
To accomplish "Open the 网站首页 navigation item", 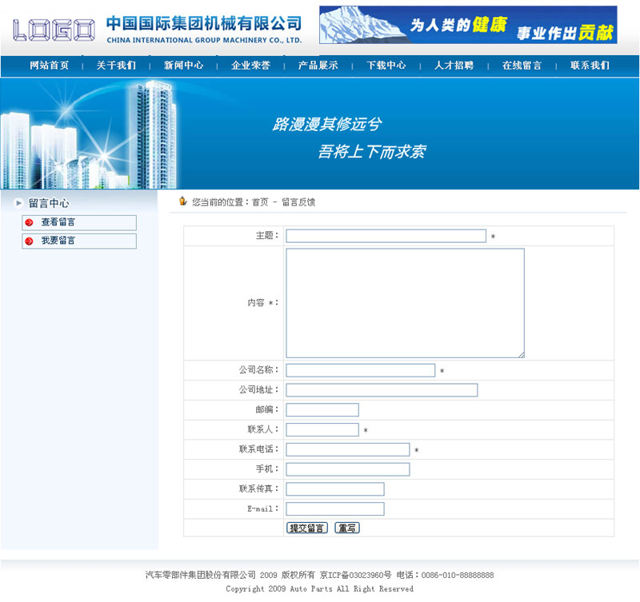I will [x=49, y=66].
